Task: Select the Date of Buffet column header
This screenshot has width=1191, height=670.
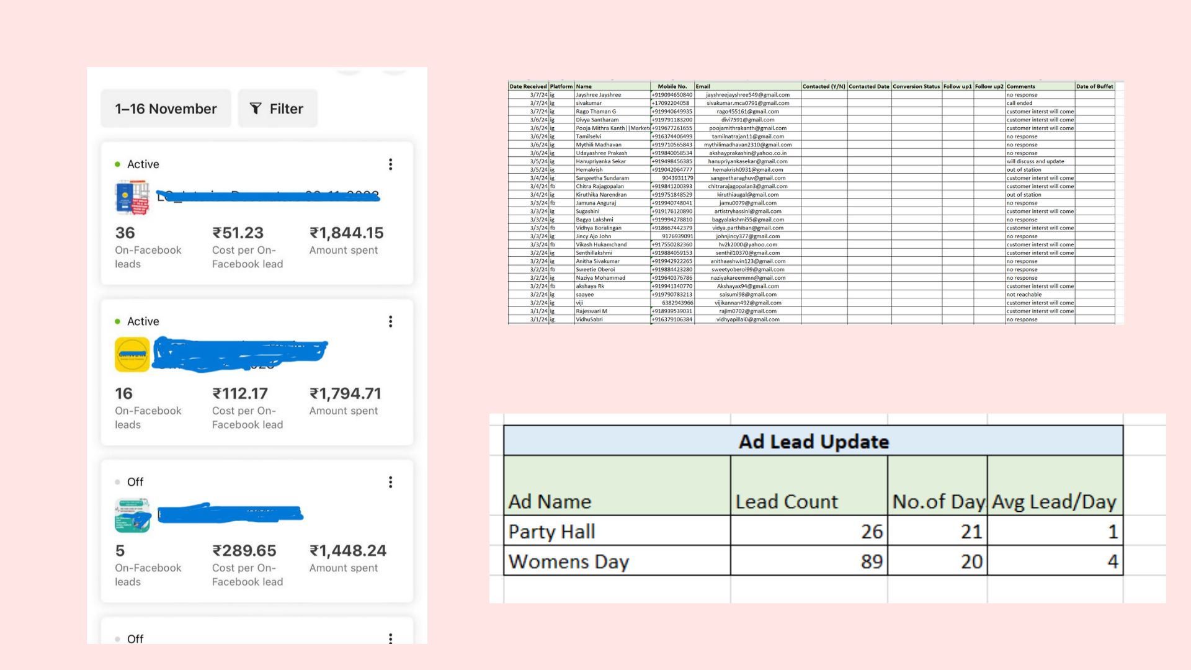Action: coord(1095,86)
